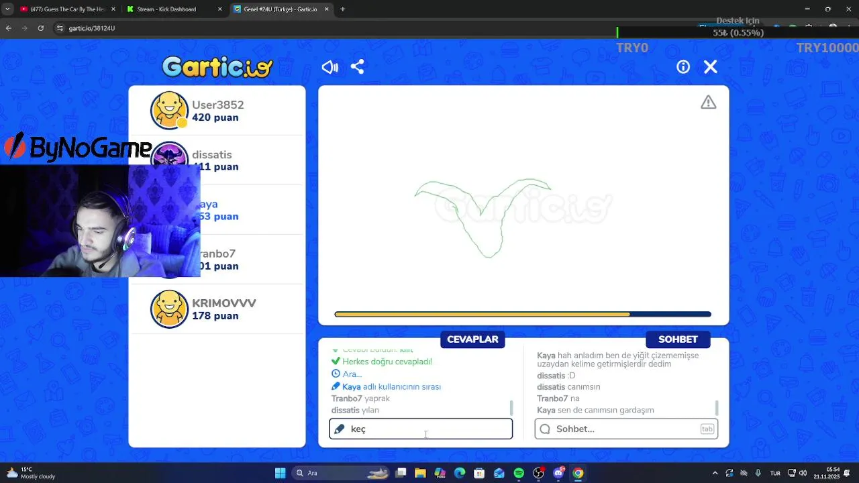Focus the answer input containing "keç"
This screenshot has width=859, height=483.
[x=421, y=429]
